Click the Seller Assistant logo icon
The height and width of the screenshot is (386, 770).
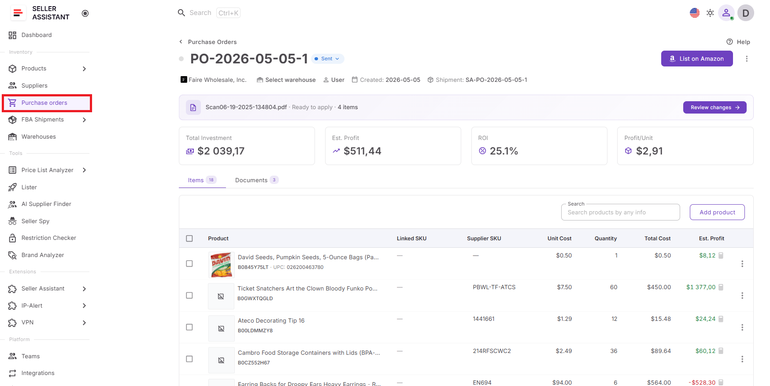[x=18, y=13]
